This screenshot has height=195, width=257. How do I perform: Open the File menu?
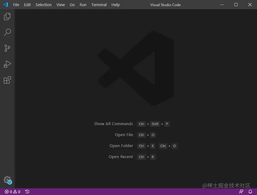coord(16,5)
